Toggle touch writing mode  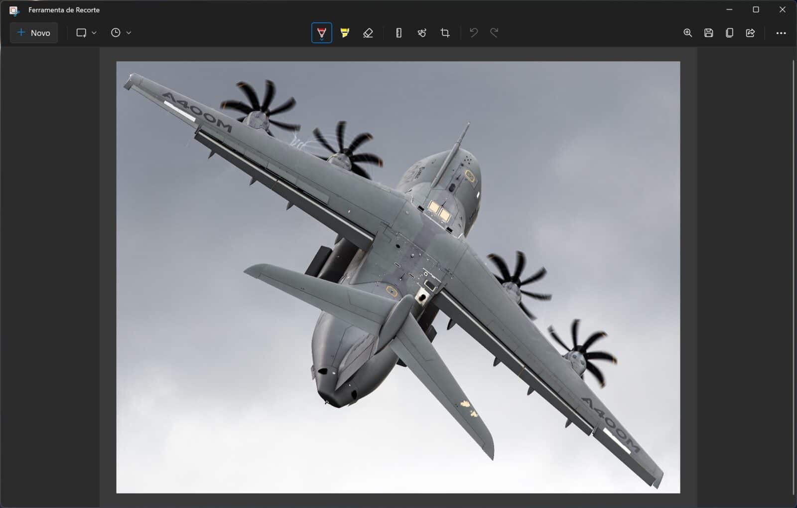422,33
